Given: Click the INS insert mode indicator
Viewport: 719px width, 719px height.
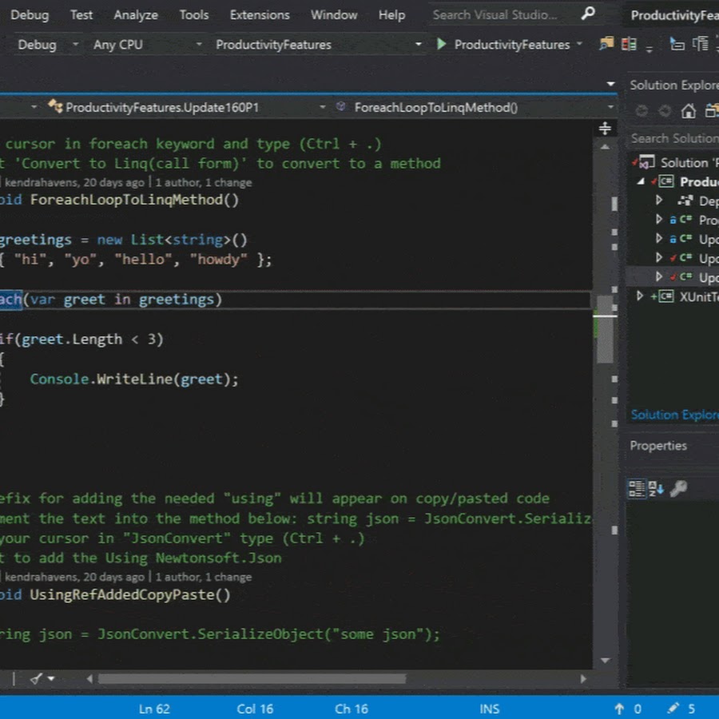Looking at the screenshot, I should 489,709.
